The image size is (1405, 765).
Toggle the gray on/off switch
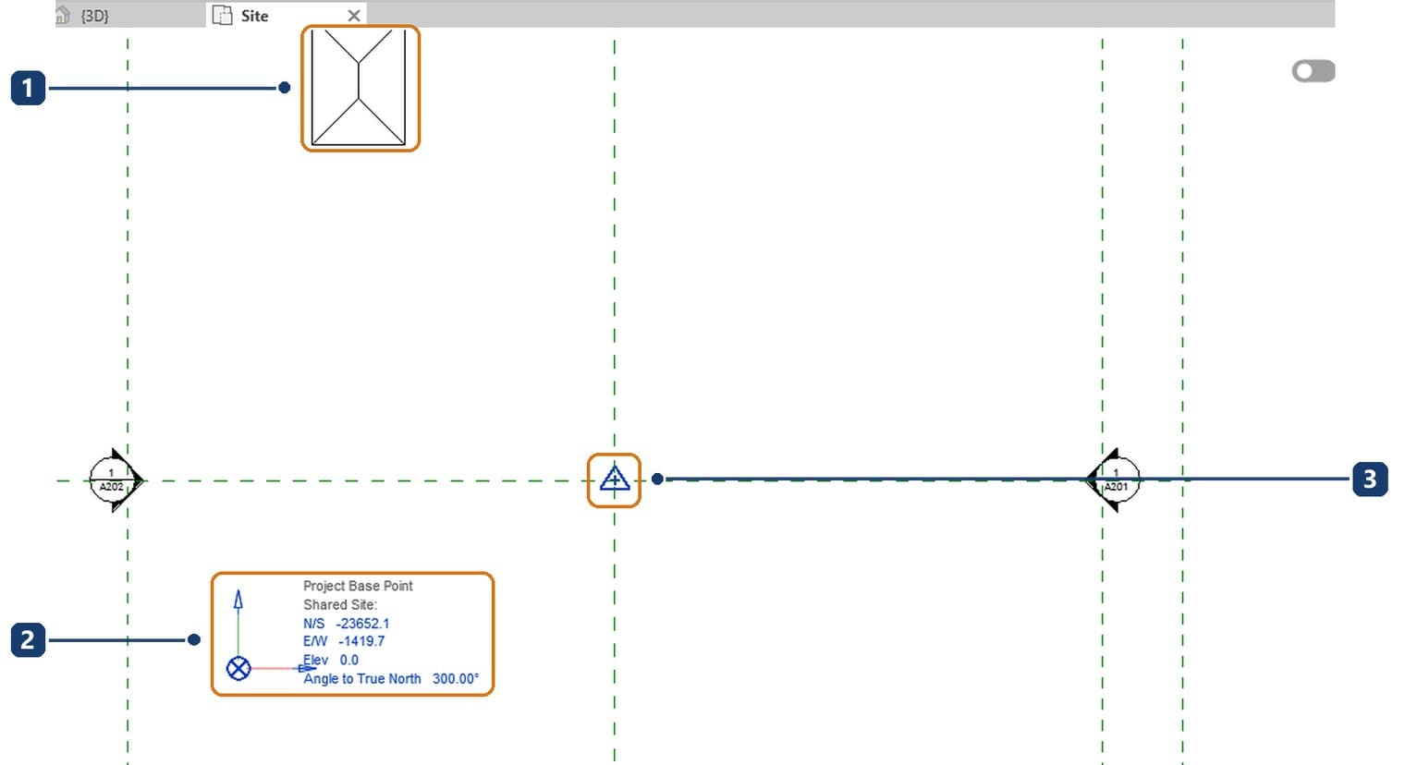(x=1313, y=71)
